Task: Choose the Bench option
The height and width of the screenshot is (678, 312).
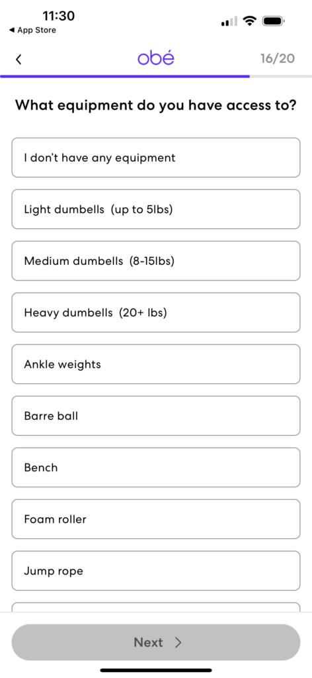Action: pos(156,467)
